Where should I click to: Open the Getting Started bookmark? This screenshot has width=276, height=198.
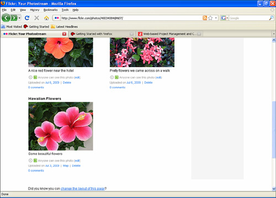pos(36,26)
